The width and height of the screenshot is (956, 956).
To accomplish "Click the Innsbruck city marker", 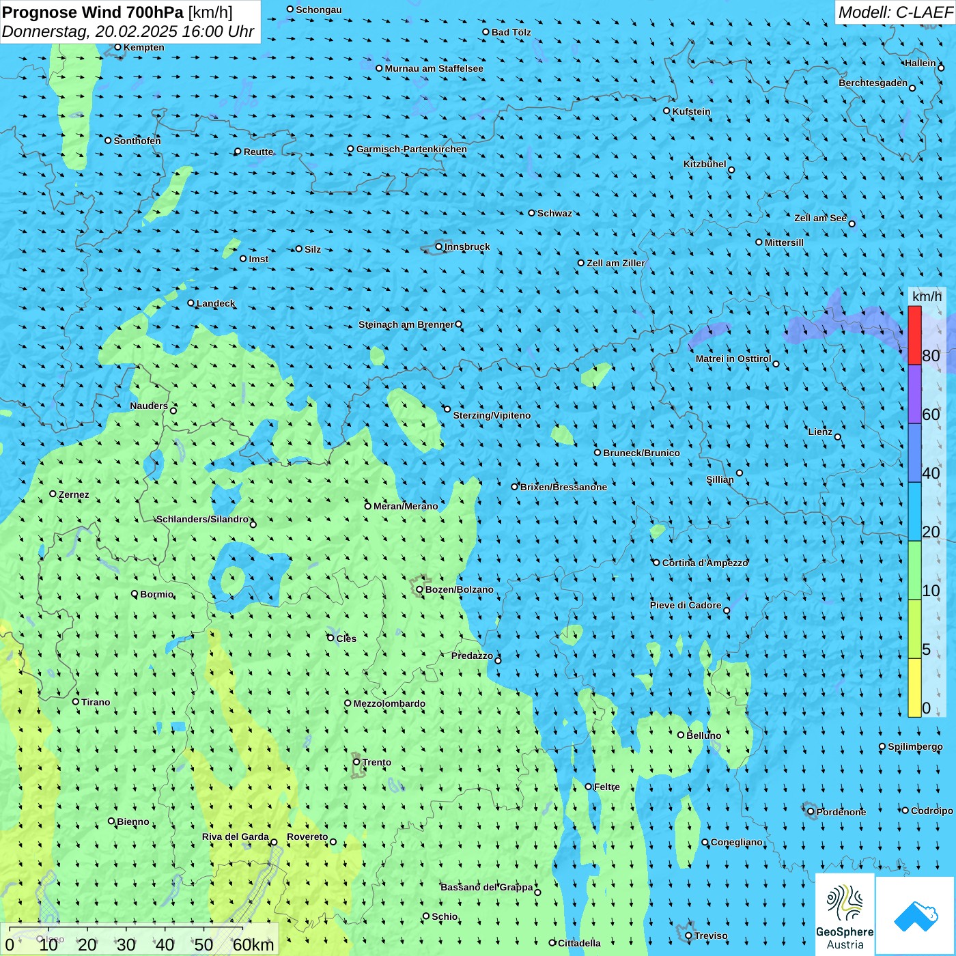I will point(438,247).
